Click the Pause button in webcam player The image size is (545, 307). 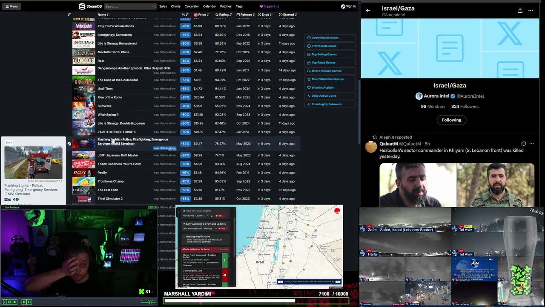click(x=9, y=302)
